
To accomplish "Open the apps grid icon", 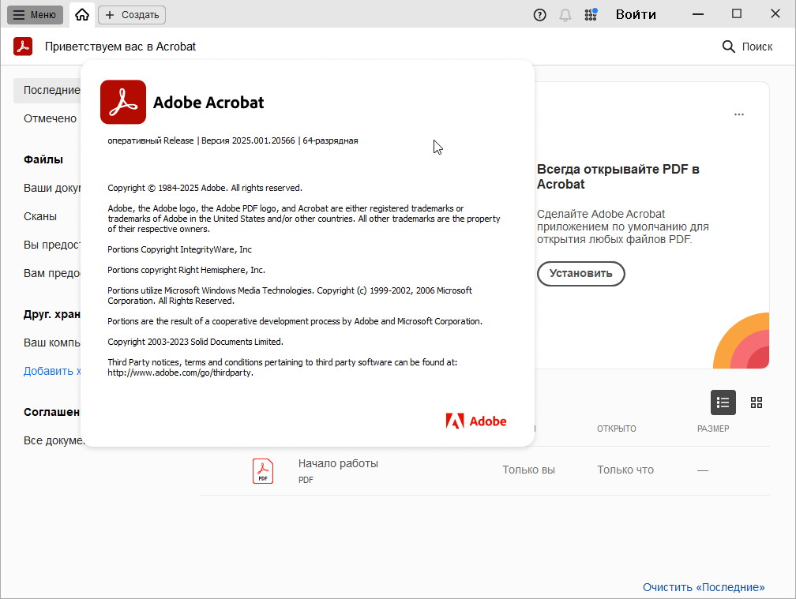I will click(x=591, y=15).
